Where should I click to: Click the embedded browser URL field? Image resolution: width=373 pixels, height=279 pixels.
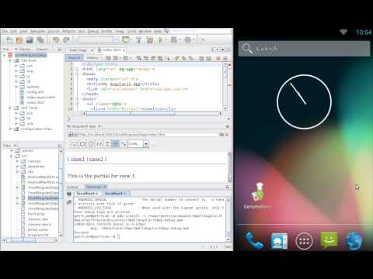[x=148, y=134]
